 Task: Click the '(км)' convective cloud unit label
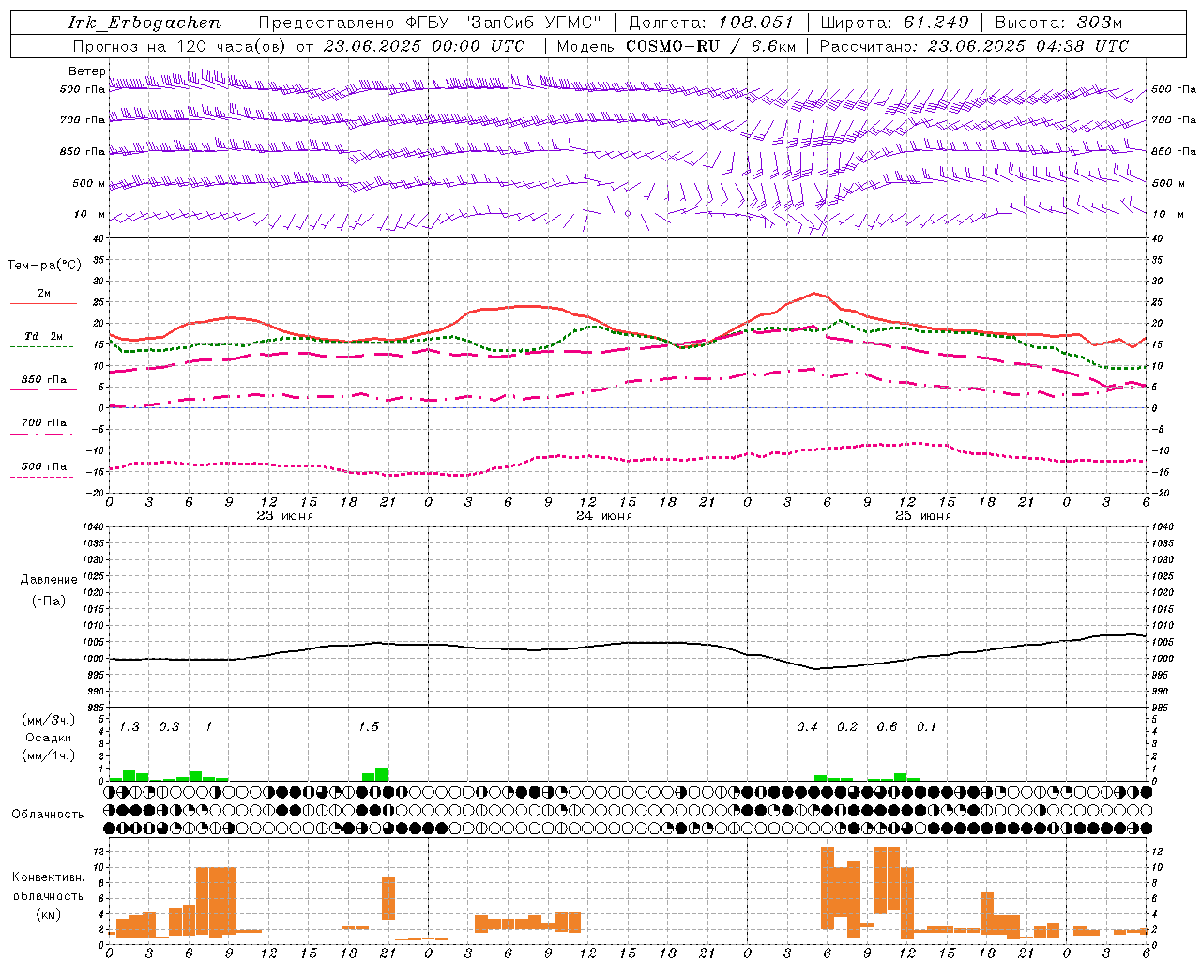tap(49, 914)
